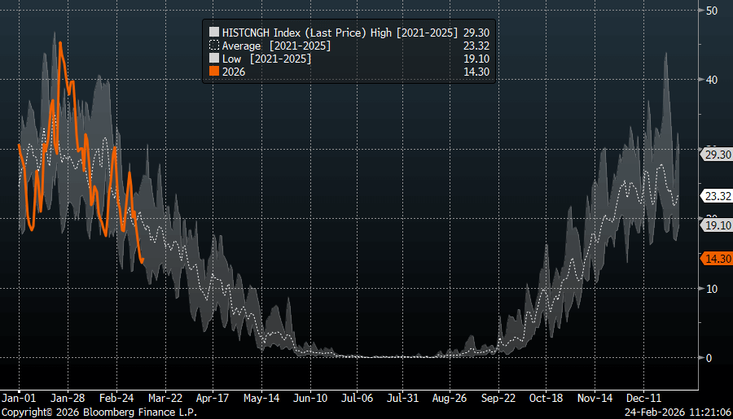
Task: Click the orange 2026 legend swatch
Action: click(x=215, y=72)
